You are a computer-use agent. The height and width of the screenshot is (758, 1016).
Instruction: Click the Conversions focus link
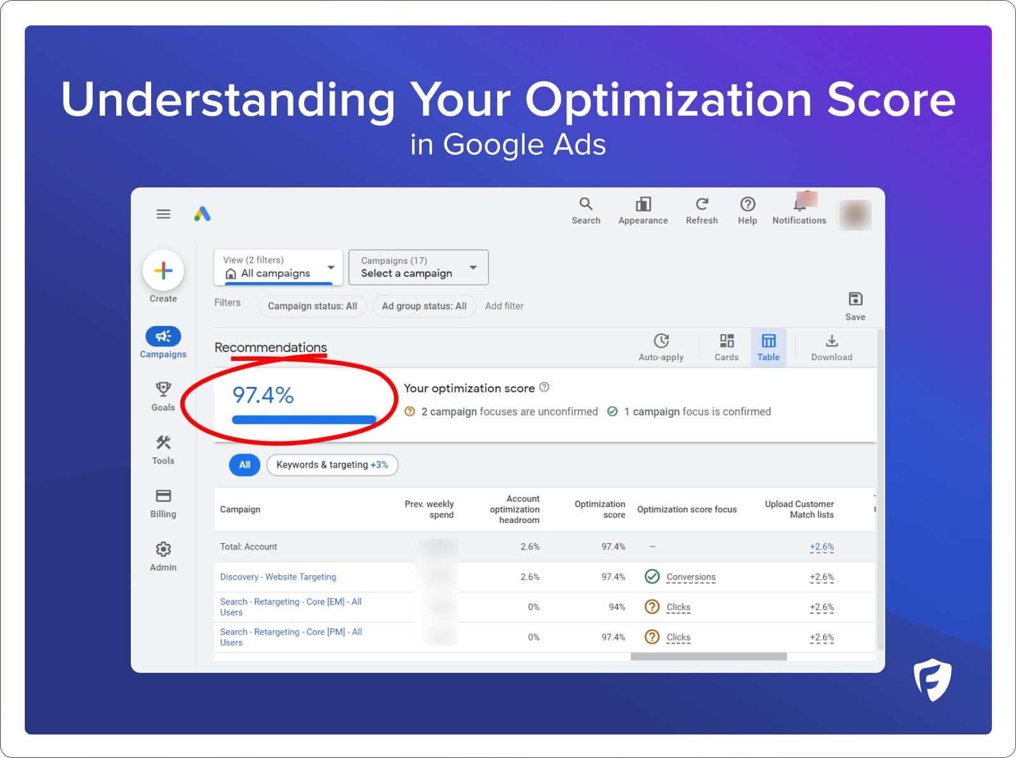click(x=691, y=577)
